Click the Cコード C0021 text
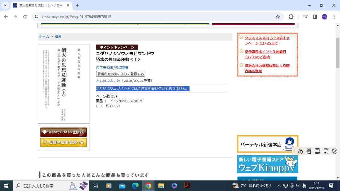This screenshot has width=340, height=191. tap(108, 106)
